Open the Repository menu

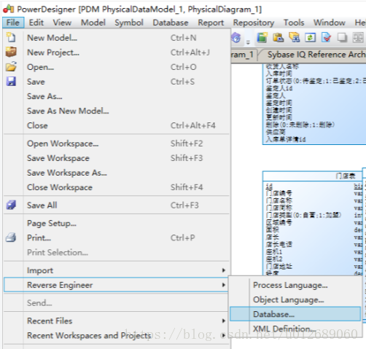pyautogui.click(x=254, y=23)
